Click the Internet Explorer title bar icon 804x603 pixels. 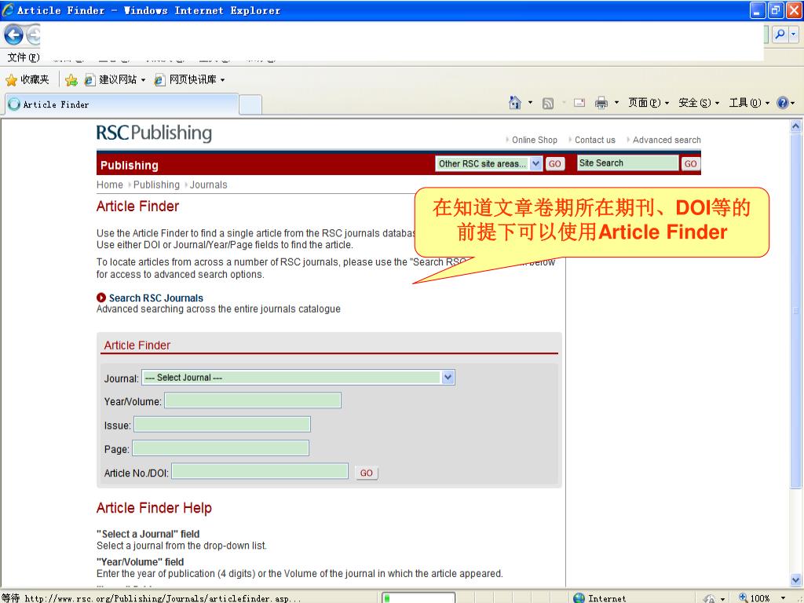8,9
